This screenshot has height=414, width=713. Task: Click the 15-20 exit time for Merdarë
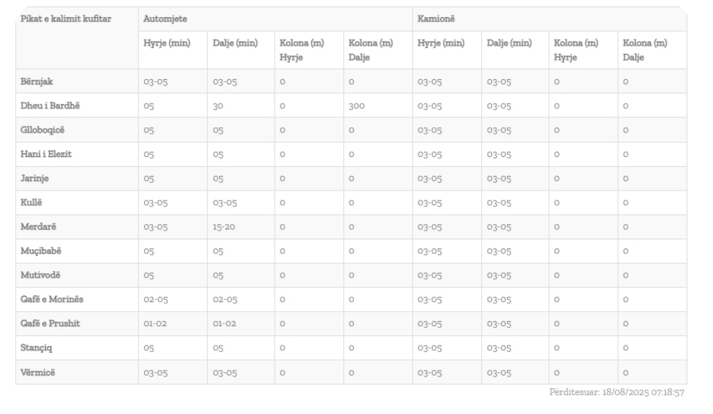[x=224, y=227]
